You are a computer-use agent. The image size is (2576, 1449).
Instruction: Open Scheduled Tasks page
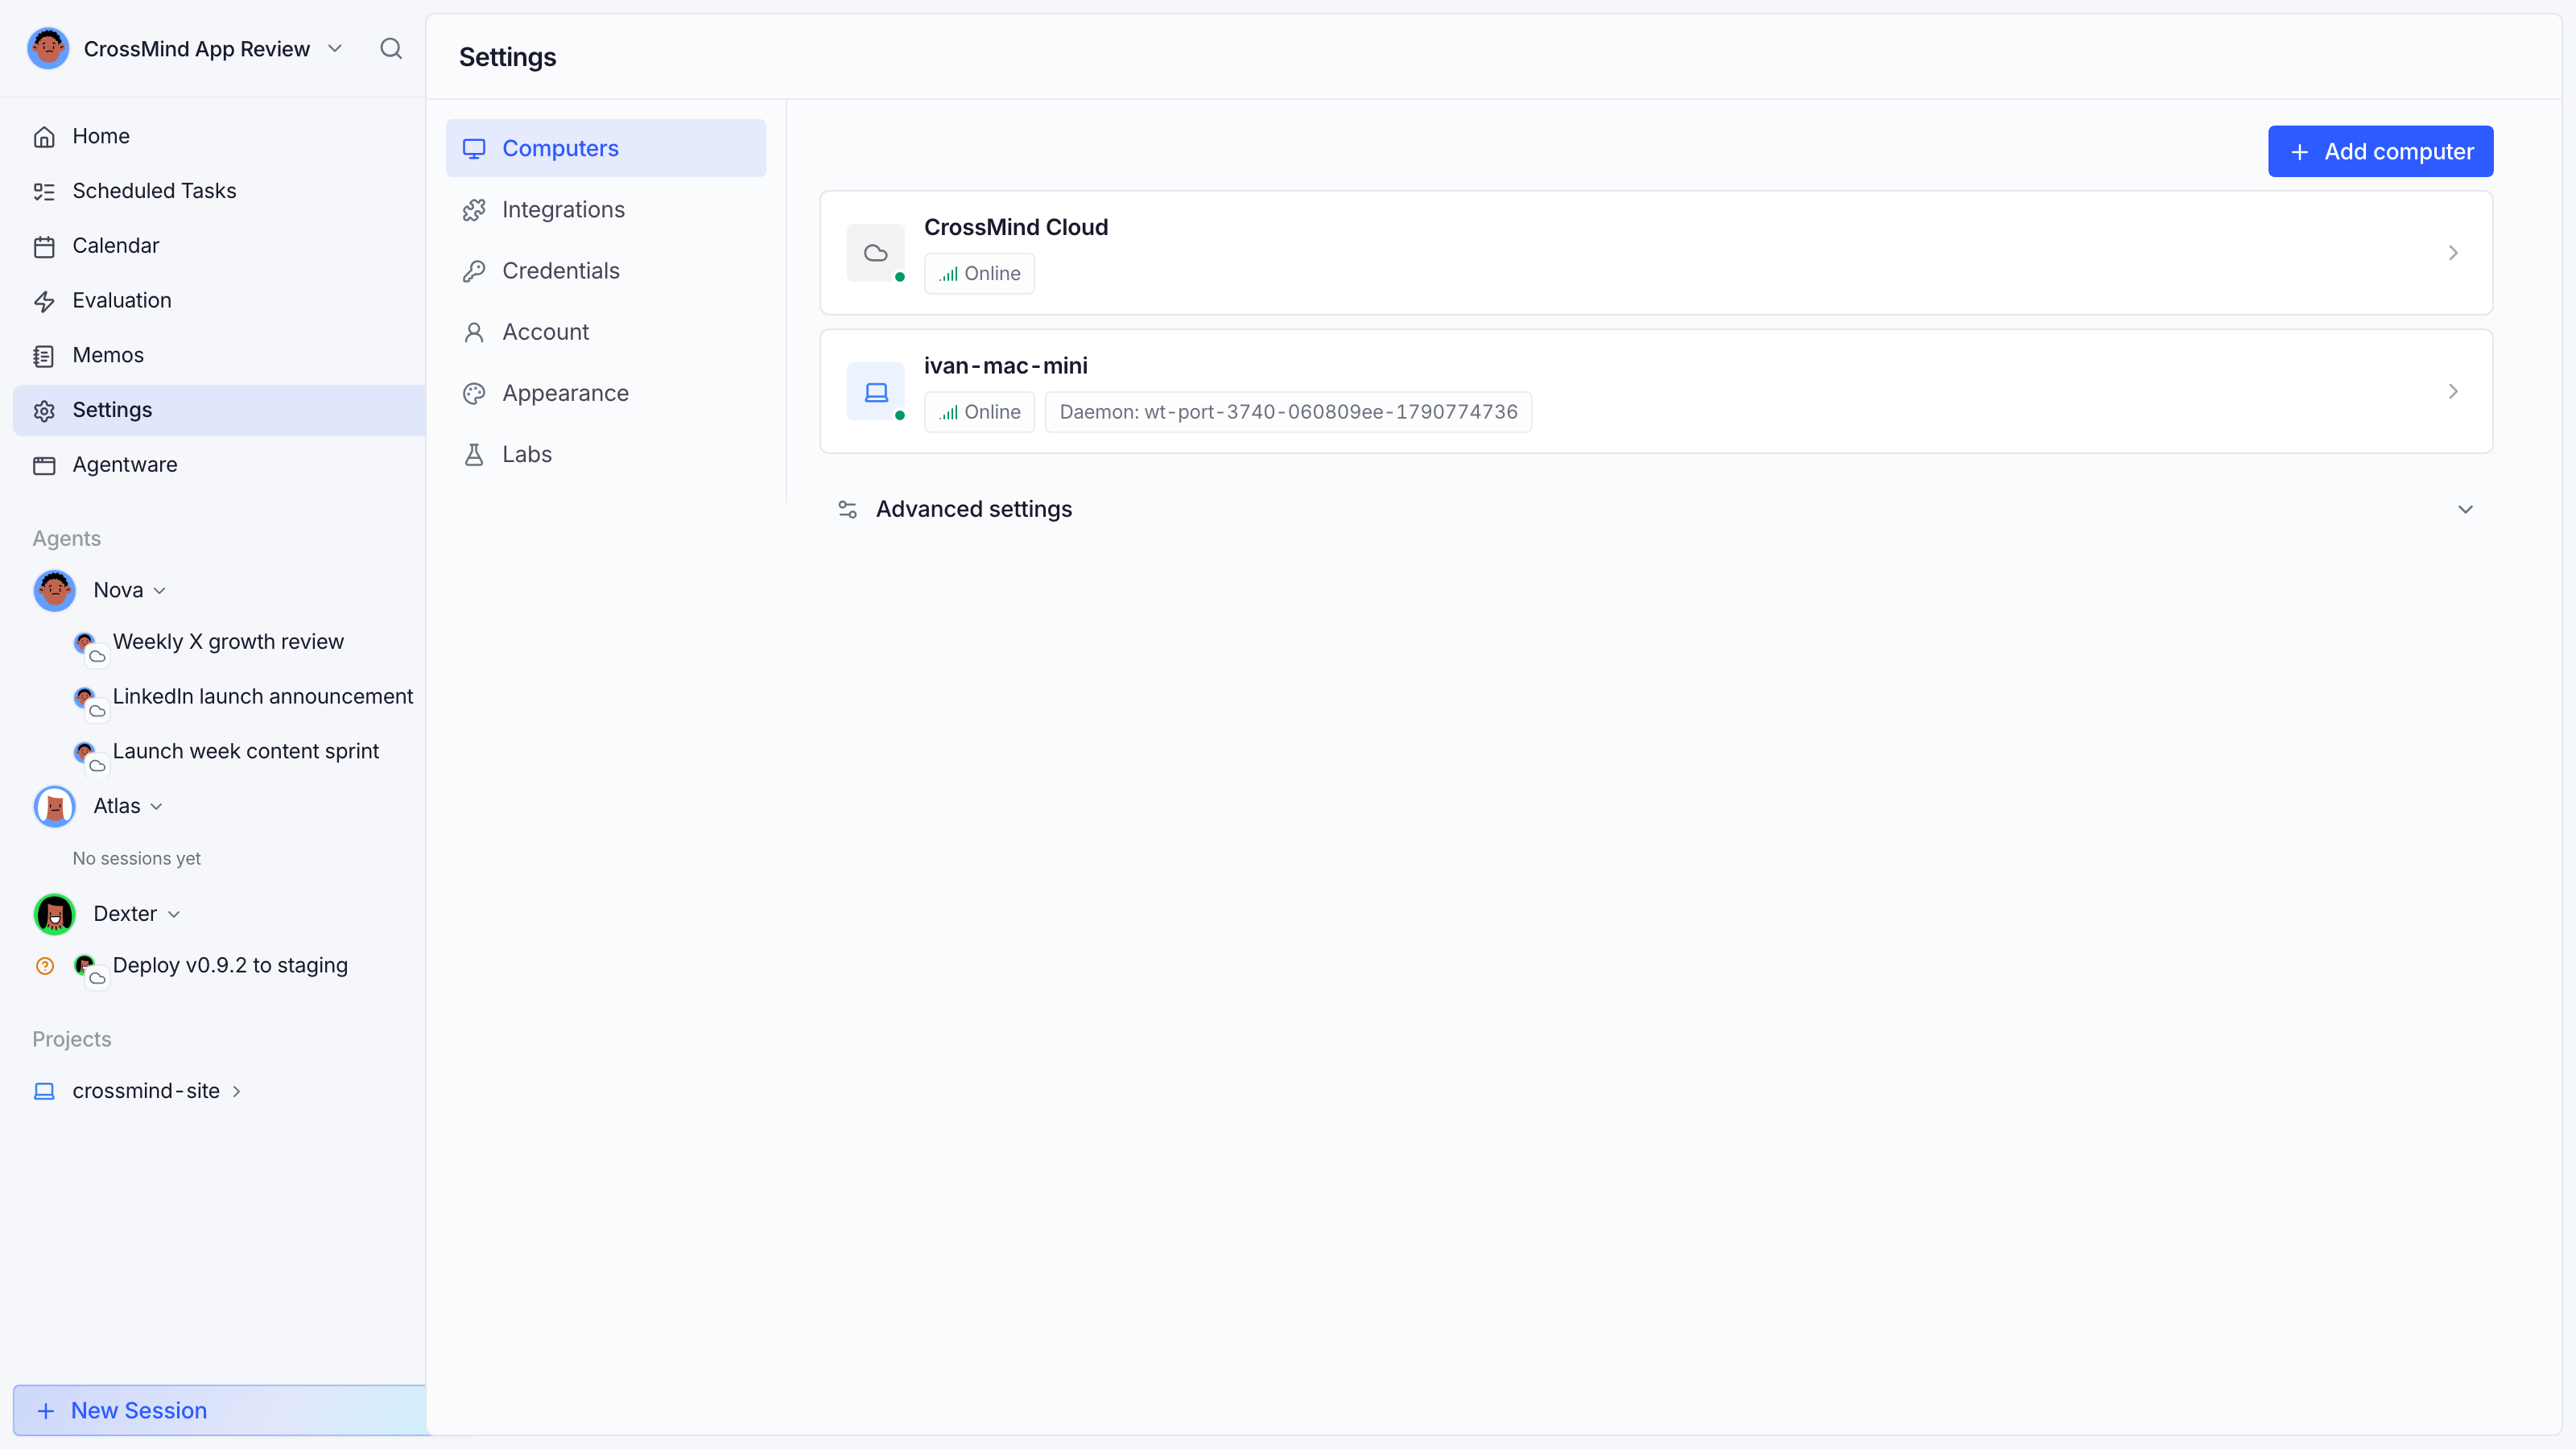220,191
